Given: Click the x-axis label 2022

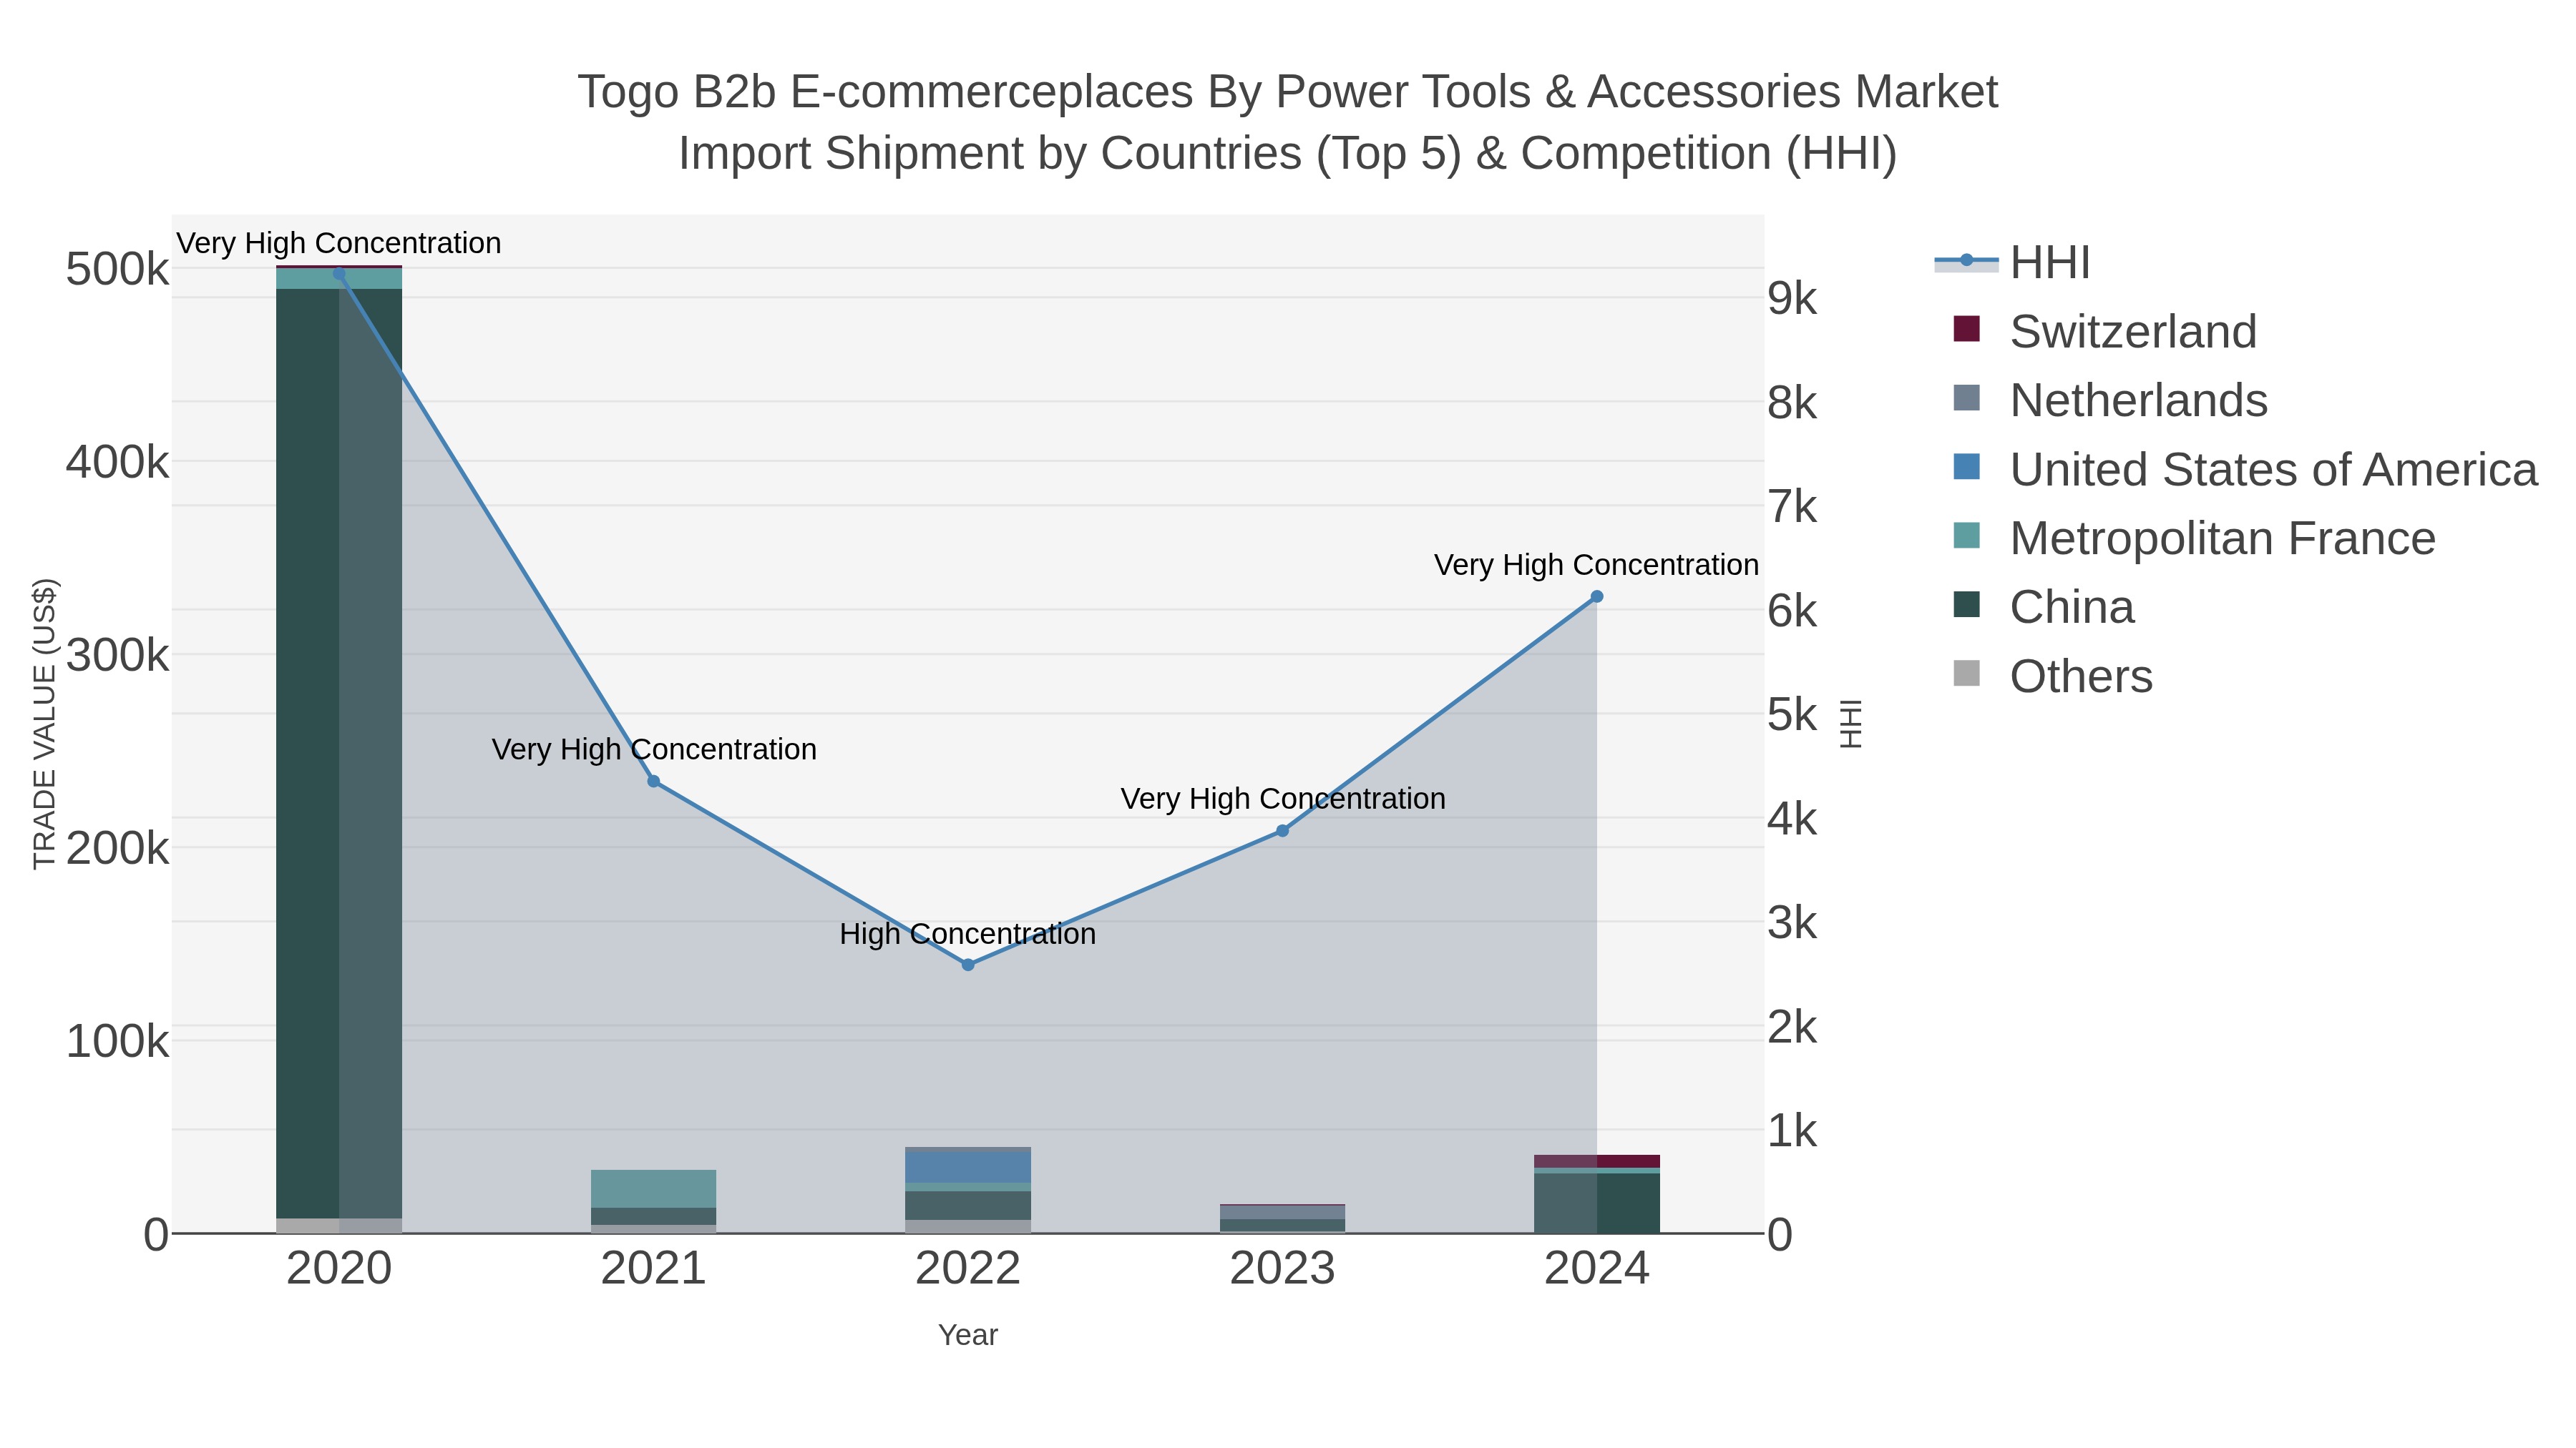Looking at the screenshot, I should coord(968,1268).
